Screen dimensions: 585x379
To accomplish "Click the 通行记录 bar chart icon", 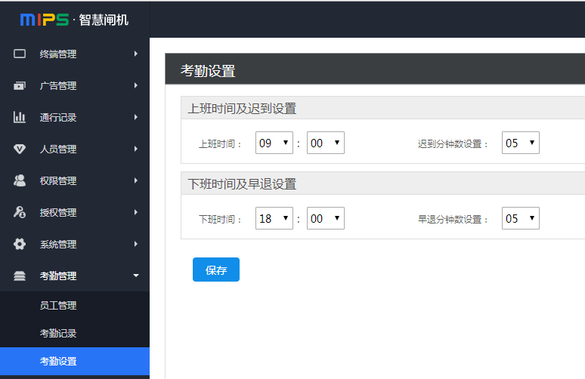I will click(x=20, y=117).
